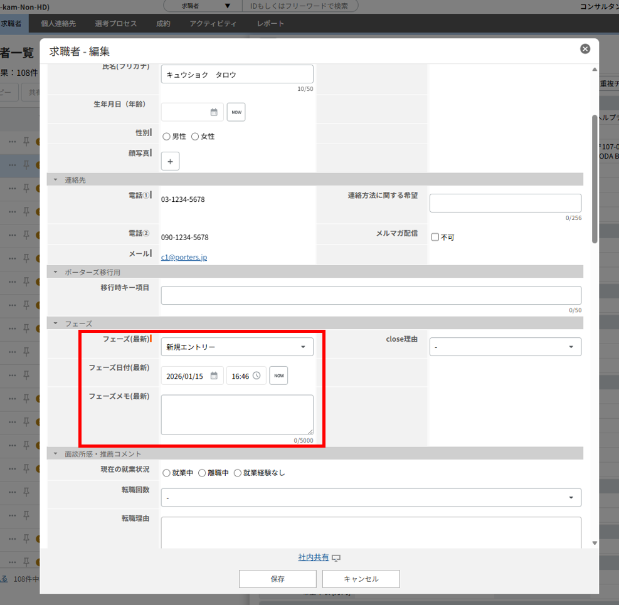Click the clock icon in phase time field
Screen dimensions: 619x605
(257, 376)
